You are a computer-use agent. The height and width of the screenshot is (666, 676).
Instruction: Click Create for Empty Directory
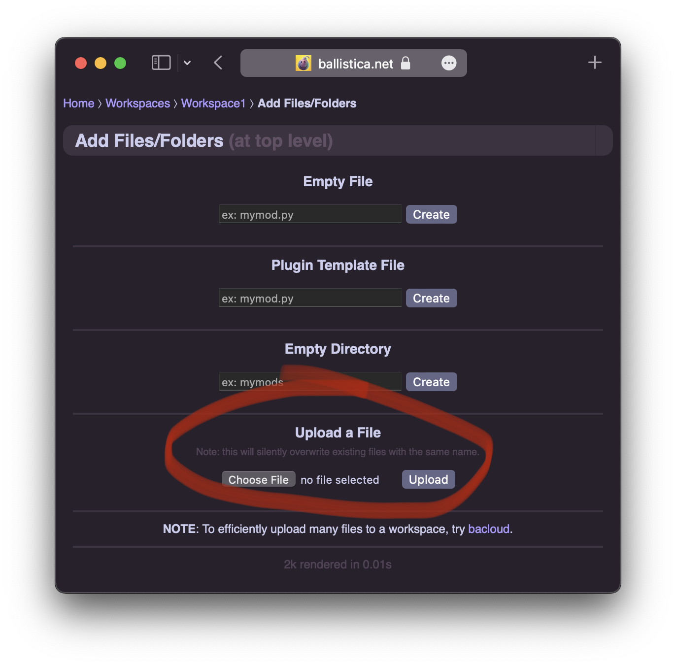[431, 381]
